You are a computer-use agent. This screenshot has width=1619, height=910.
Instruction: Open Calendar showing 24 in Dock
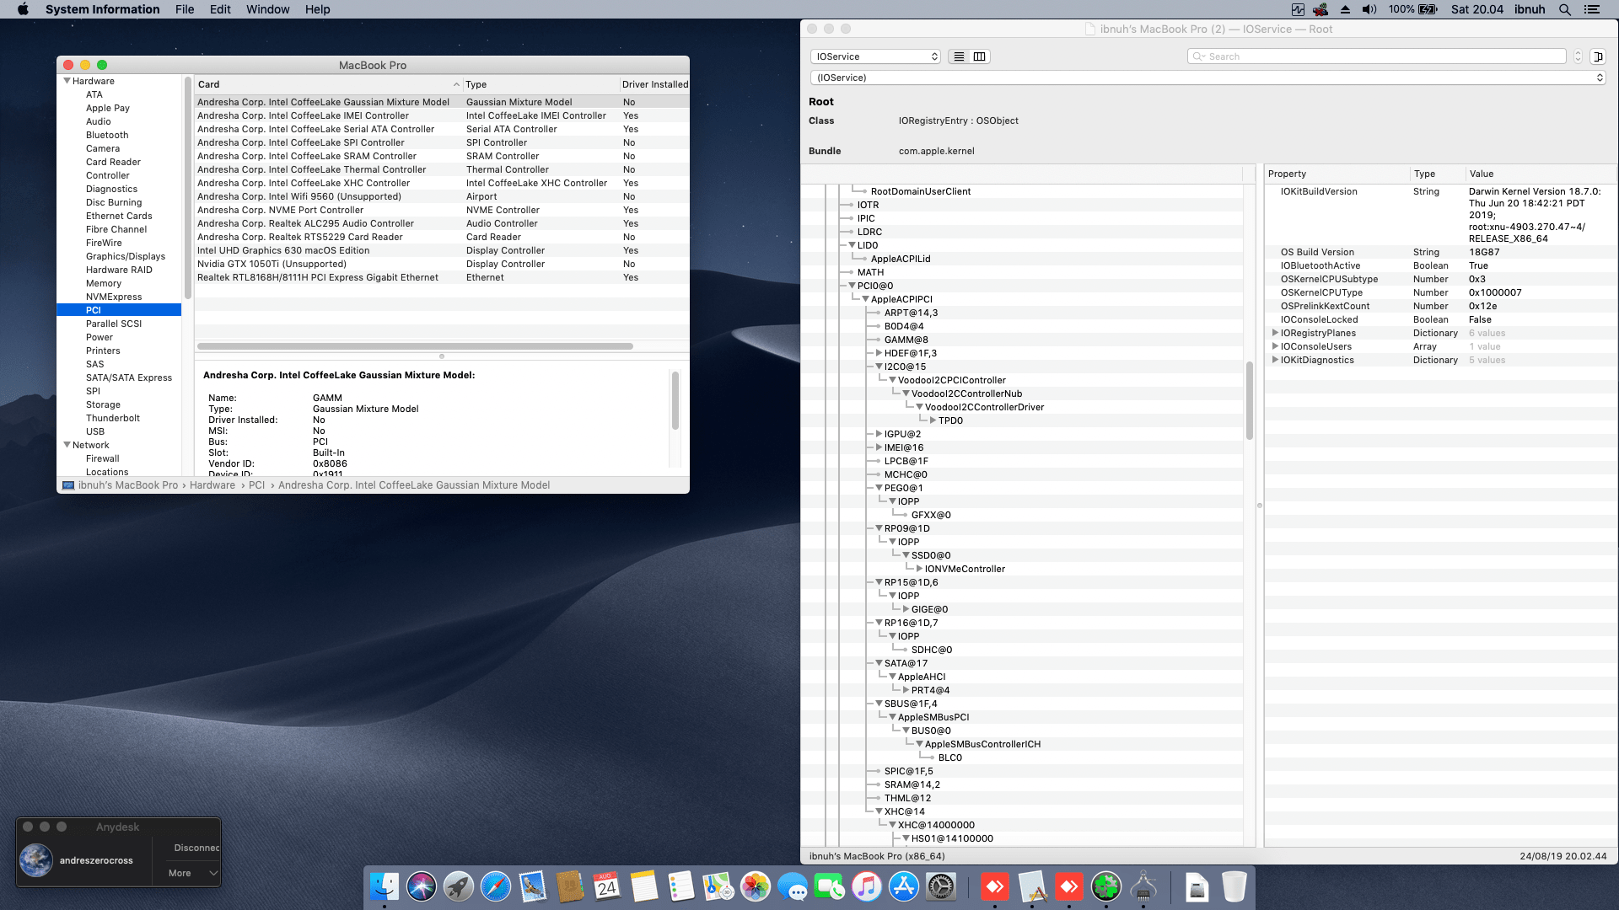pos(607,886)
